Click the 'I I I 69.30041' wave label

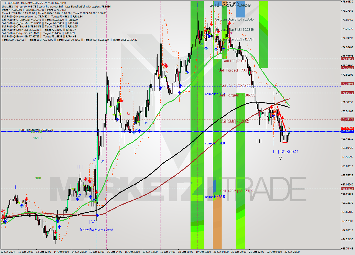click(x=286, y=152)
